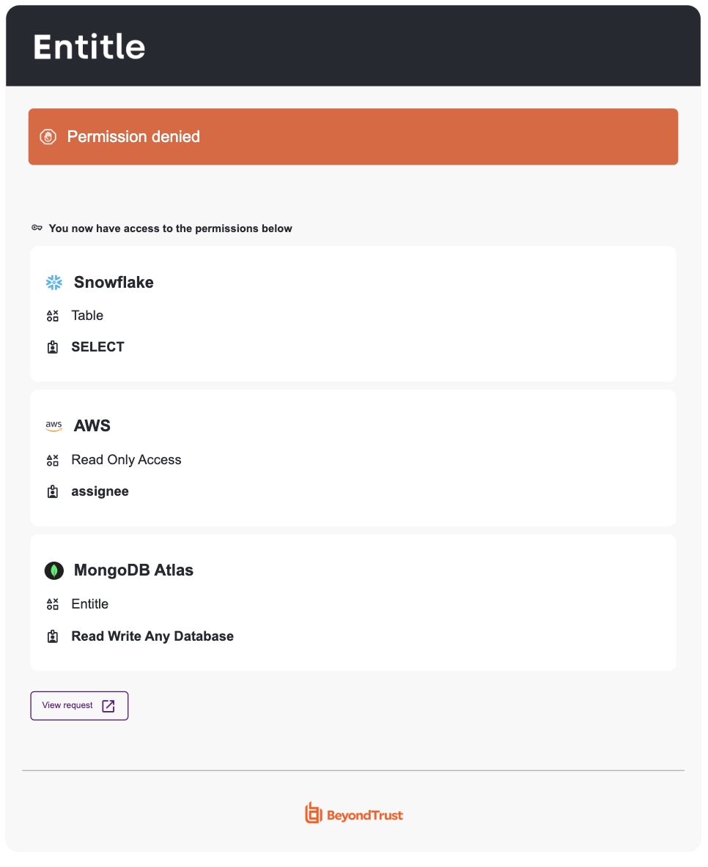
Task: Click the resource icon next to Table
Action: 53,316
